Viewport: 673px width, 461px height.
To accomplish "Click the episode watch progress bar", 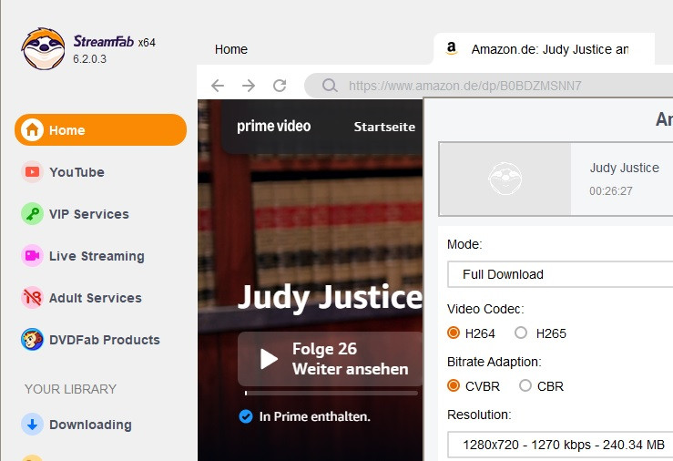I will click(331, 393).
